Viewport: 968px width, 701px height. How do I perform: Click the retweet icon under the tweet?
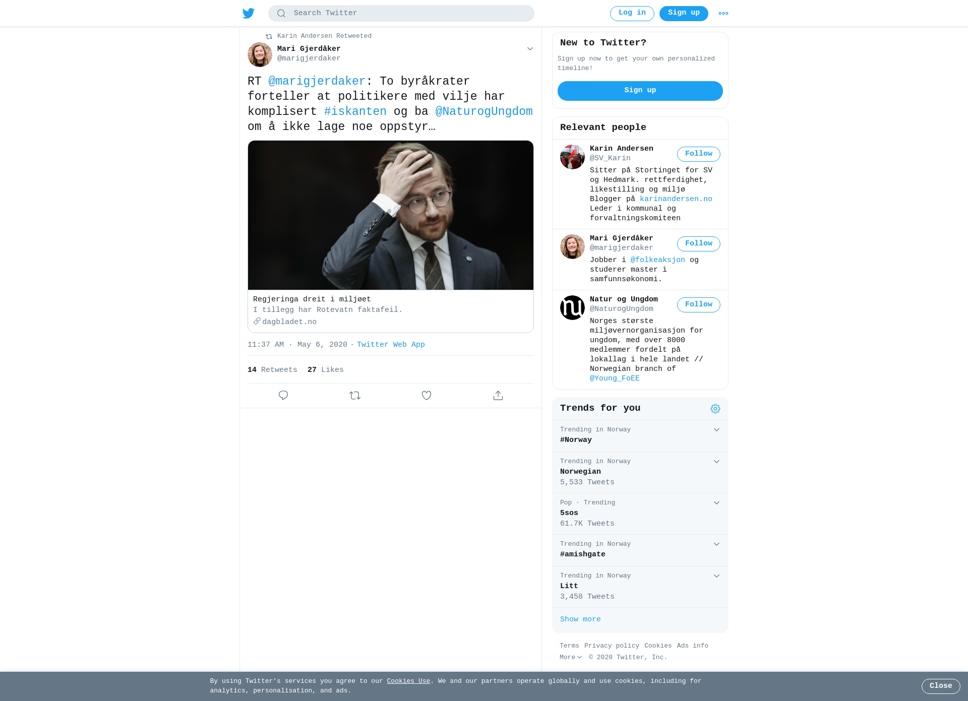[x=355, y=396]
